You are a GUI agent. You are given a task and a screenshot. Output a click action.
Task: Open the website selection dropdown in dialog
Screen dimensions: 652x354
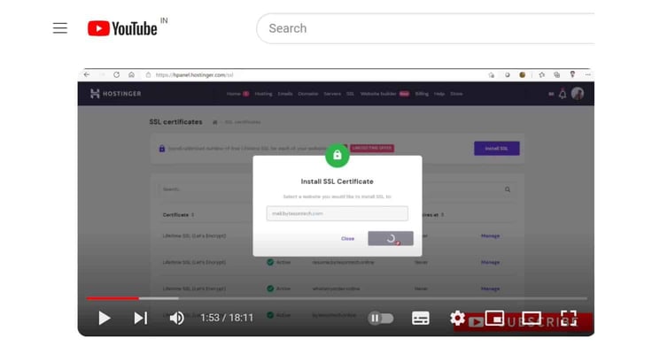point(338,213)
